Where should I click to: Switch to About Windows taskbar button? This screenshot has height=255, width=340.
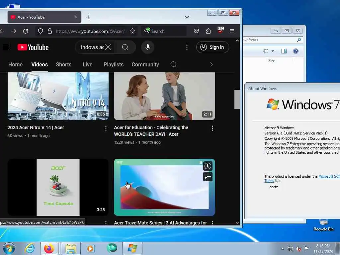tap(132, 248)
